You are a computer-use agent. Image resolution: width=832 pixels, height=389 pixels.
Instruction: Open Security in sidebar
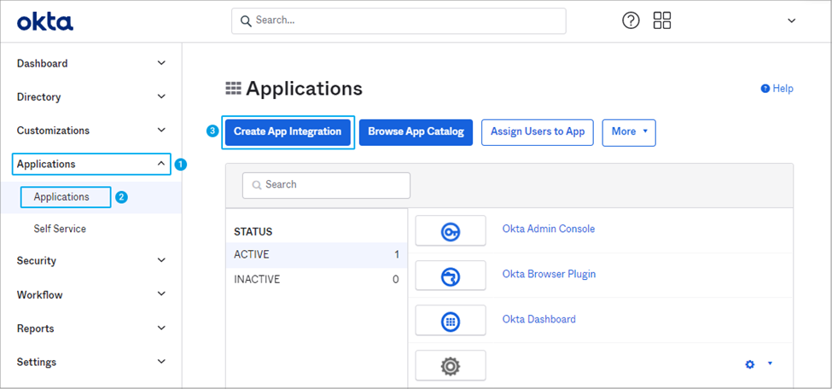37,261
